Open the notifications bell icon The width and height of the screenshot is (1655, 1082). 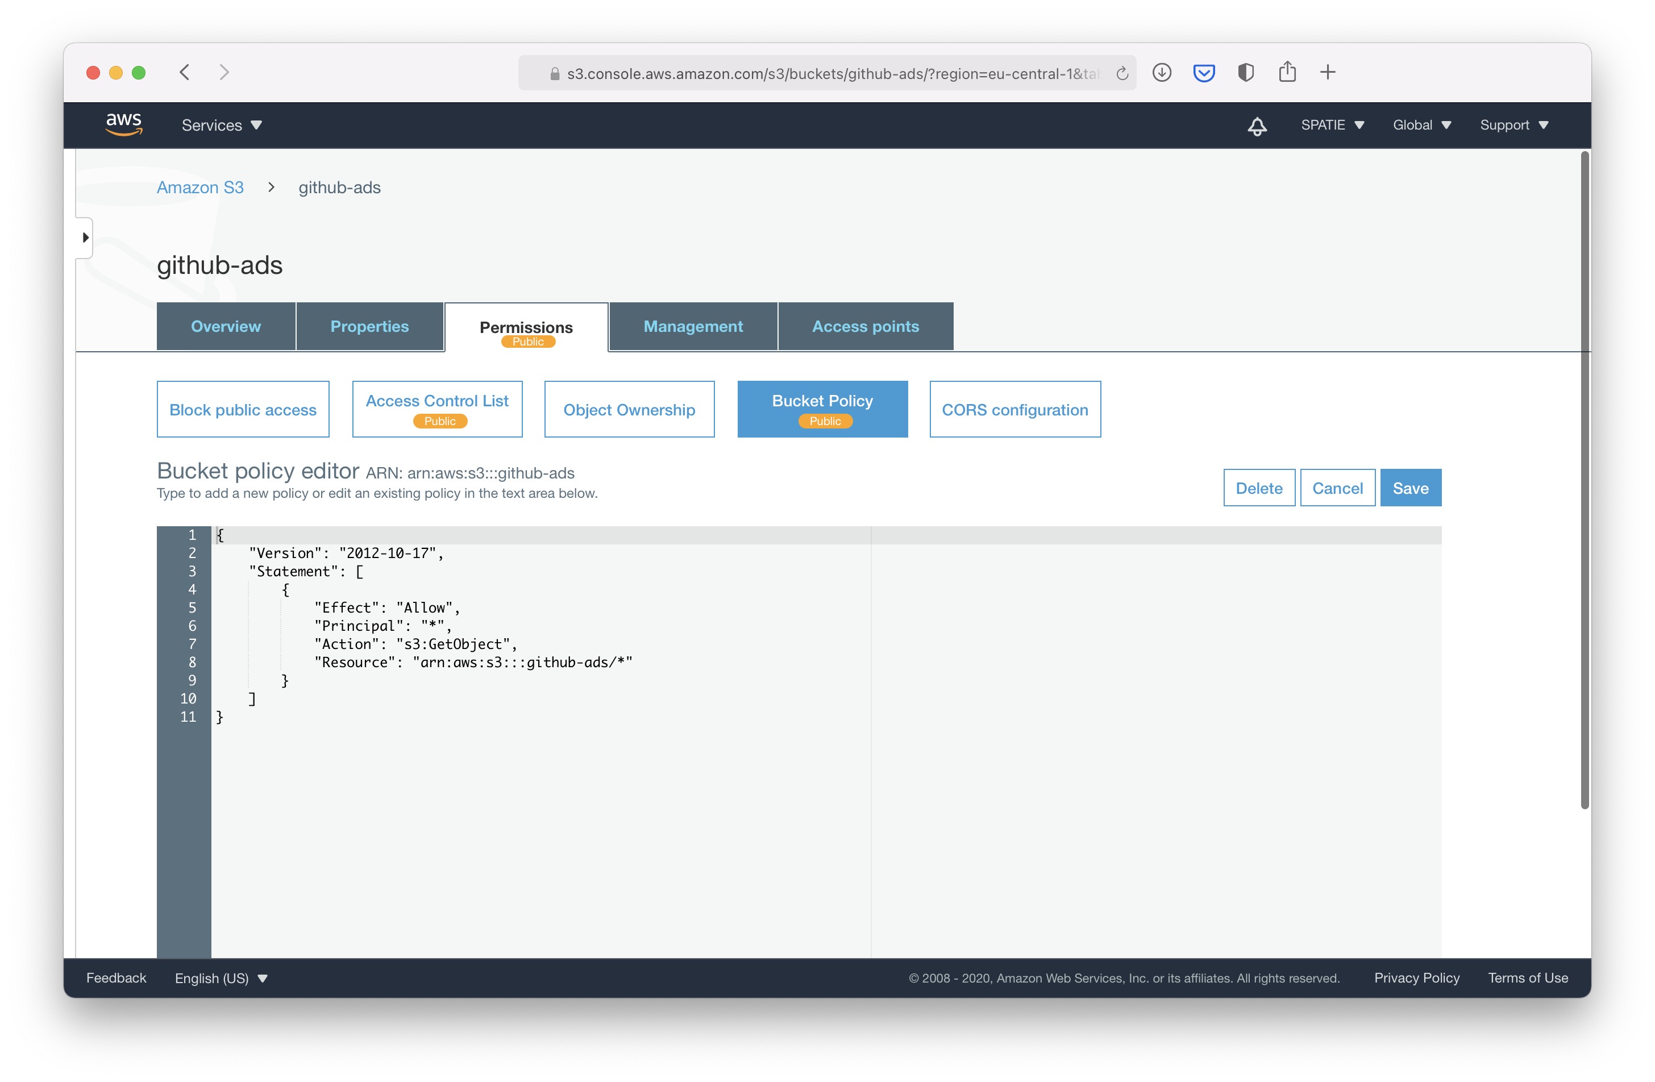click(x=1257, y=126)
